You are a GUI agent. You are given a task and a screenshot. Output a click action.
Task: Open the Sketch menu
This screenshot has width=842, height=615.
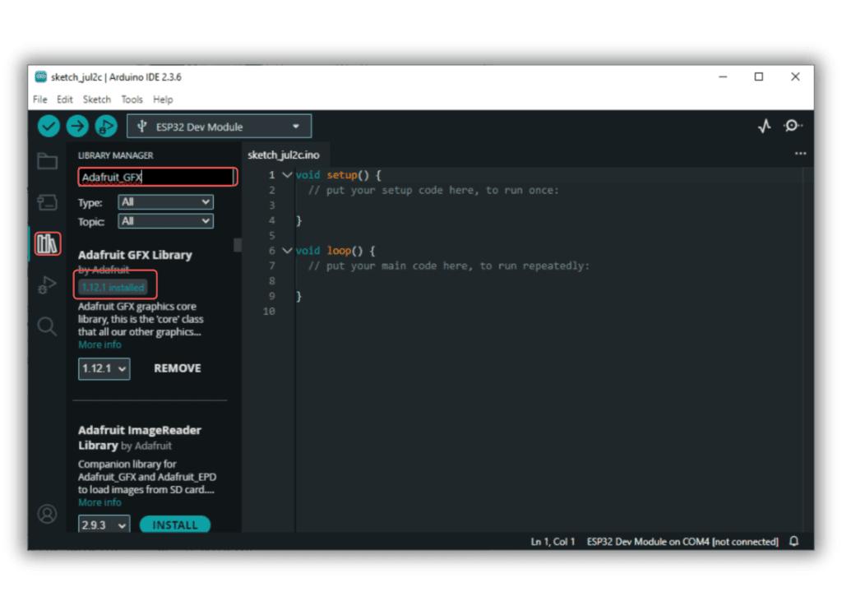point(97,99)
